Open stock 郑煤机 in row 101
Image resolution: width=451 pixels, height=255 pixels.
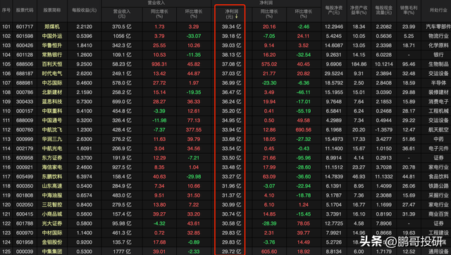52,27
